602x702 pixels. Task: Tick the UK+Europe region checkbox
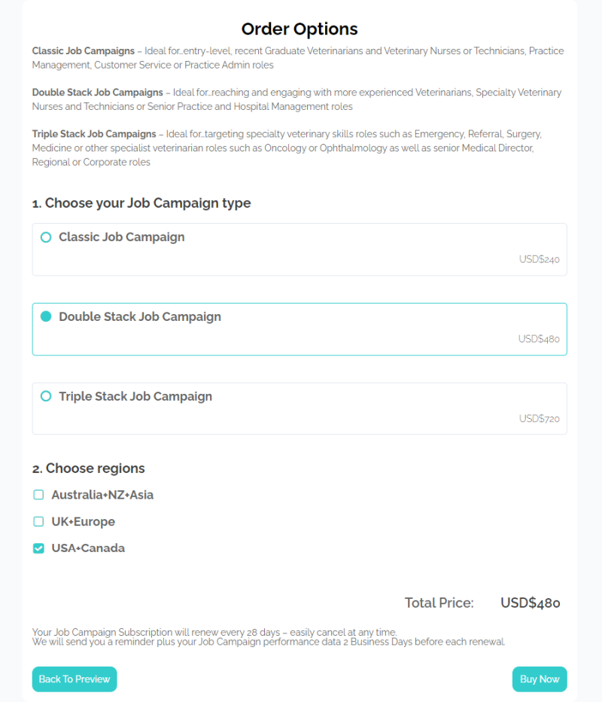(x=38, y=521)
